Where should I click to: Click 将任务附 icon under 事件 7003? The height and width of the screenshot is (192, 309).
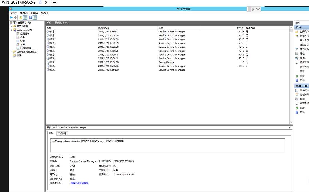pyautogui.click(x=297, y=95)
